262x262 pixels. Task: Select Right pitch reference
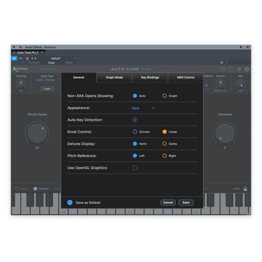tap(165, 156)
